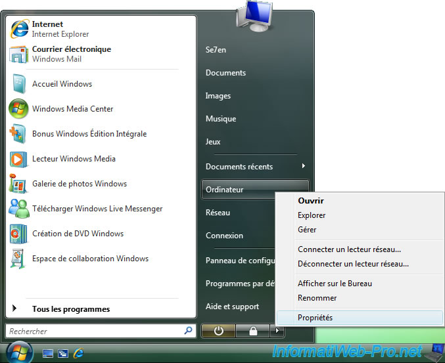
Task: Open the Internet Explorer icon in Start menu
Action: pyautogui.click(x=19, y=29)
